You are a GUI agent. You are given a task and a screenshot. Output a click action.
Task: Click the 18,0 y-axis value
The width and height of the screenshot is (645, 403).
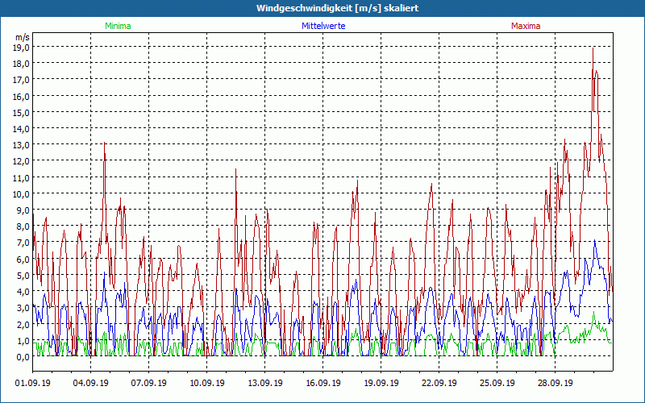coord(23,64)
